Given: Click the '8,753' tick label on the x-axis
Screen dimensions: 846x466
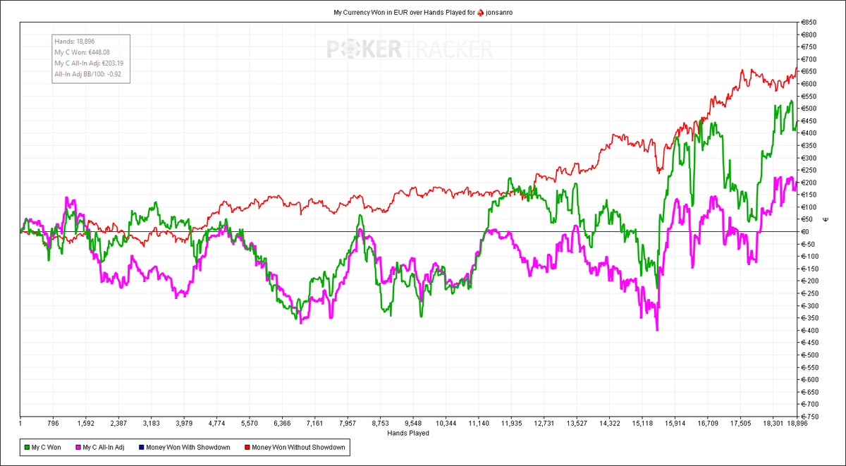Looking at the screenshot, I should pyautogui.click(x=381, y=424).
